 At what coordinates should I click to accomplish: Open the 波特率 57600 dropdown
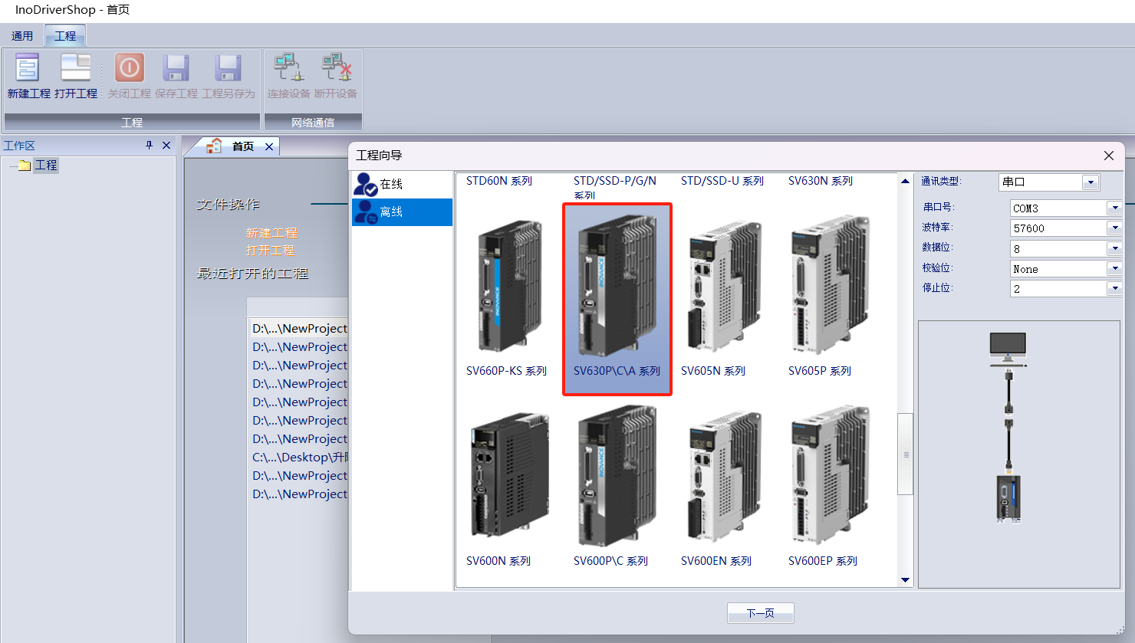1114,228
